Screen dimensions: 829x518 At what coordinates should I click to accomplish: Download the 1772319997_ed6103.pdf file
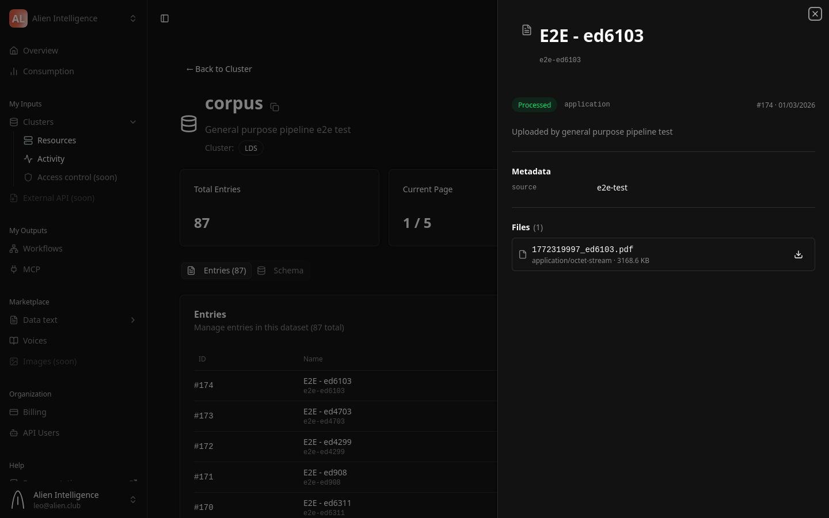[798, 254]
